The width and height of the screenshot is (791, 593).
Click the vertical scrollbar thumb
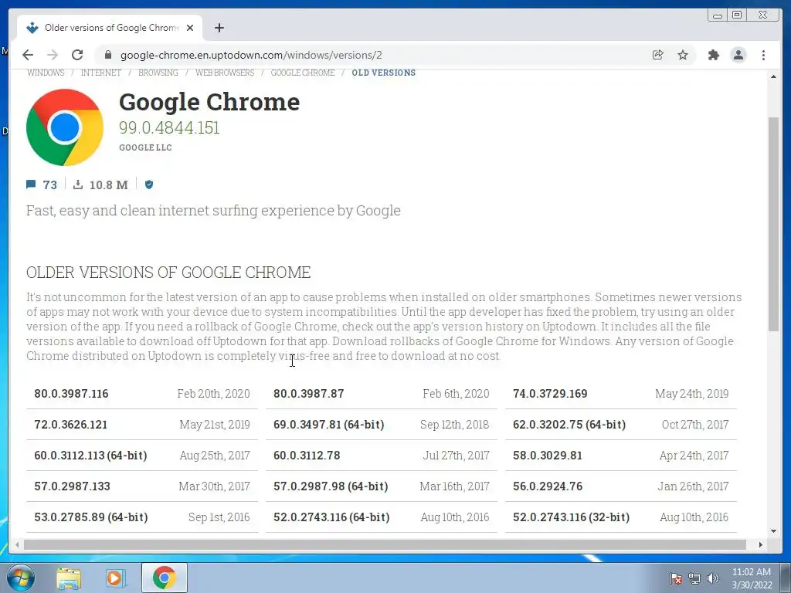click(x=773, y=224)
